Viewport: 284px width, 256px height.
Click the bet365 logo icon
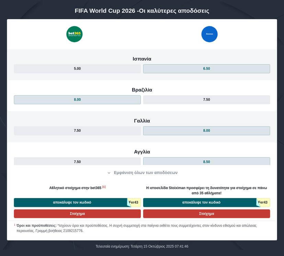(75, 34)
